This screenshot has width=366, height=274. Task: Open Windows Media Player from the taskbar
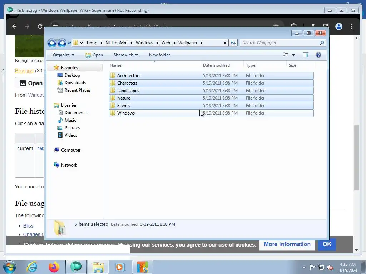(120, 267)
